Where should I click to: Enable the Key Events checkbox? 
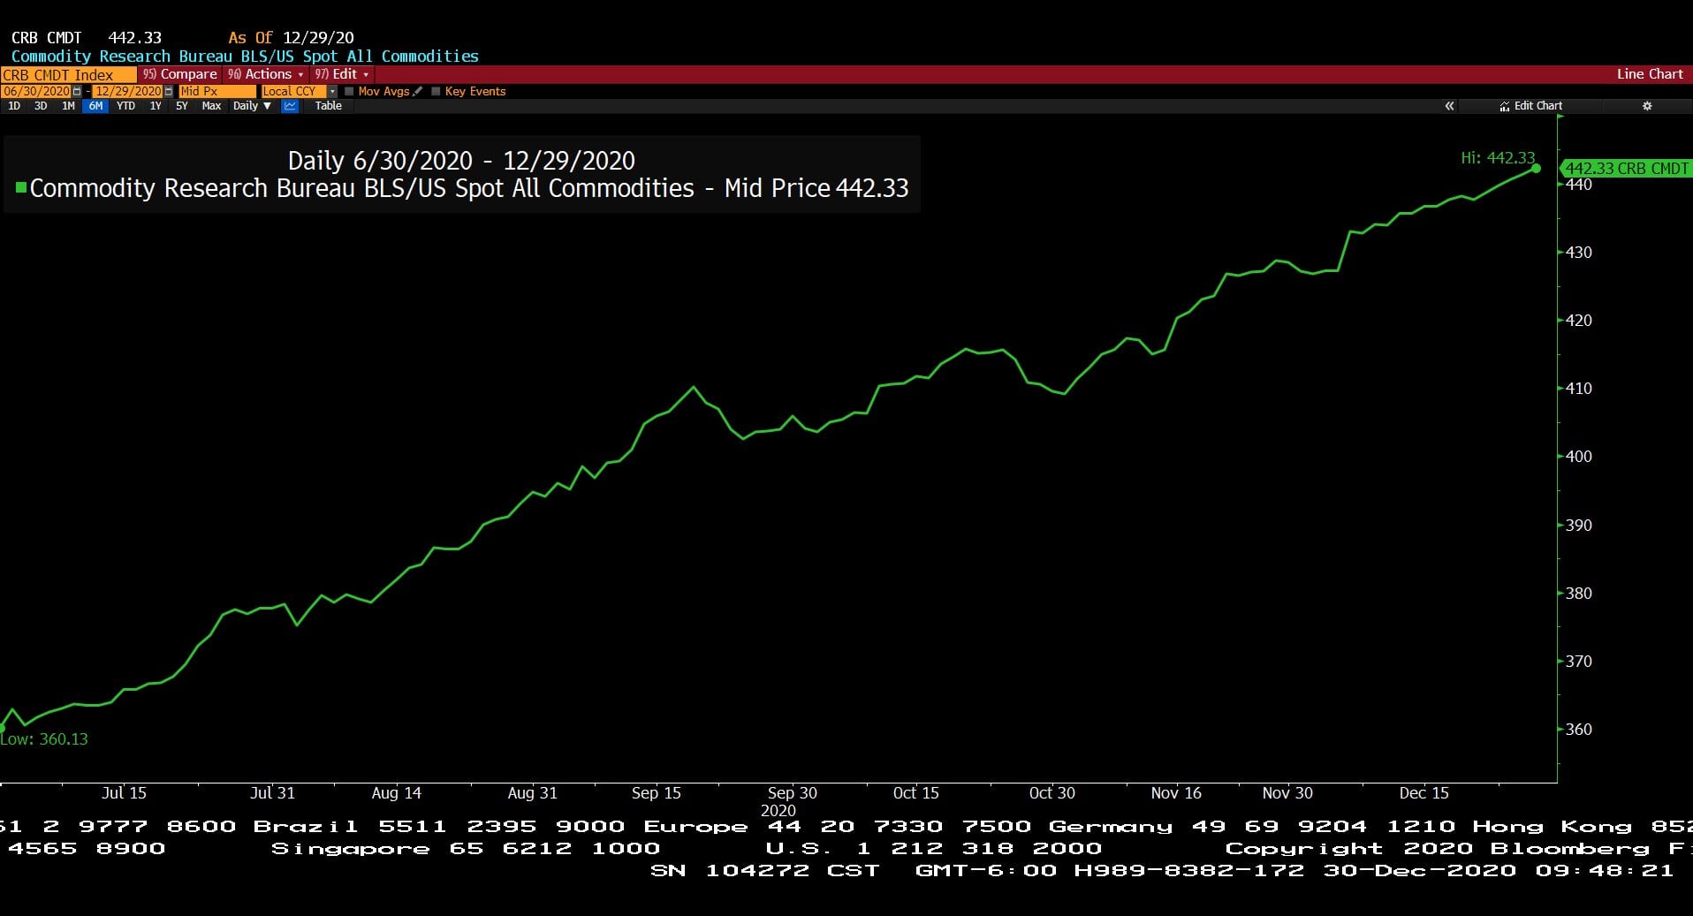[436, 91]
